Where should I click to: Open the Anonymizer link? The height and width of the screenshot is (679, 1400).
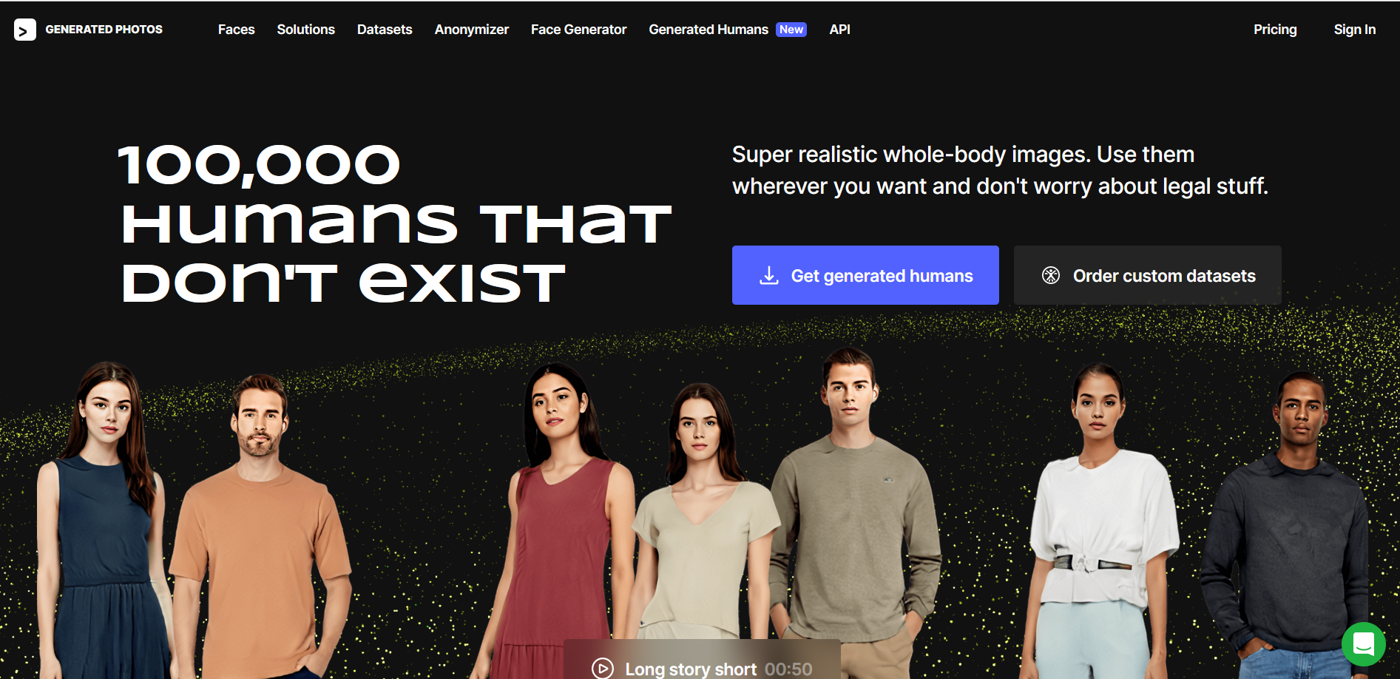[x=472, y=30]
